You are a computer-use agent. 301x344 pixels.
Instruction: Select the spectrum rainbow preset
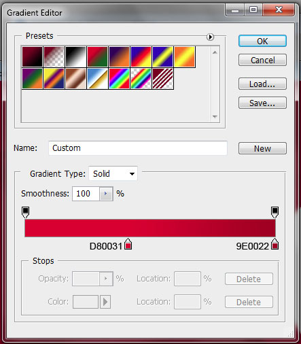(119, 78)
